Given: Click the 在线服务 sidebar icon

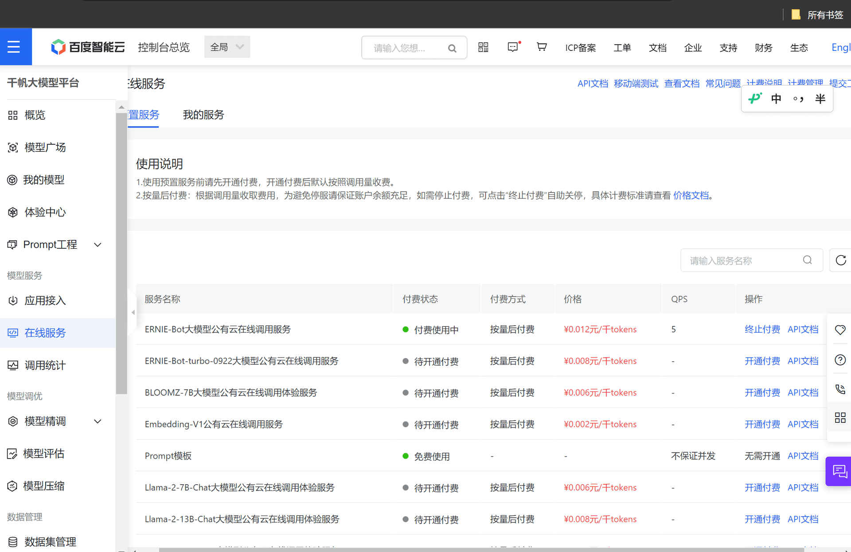Looking at the screenshot, I should (x=13, y=333).
